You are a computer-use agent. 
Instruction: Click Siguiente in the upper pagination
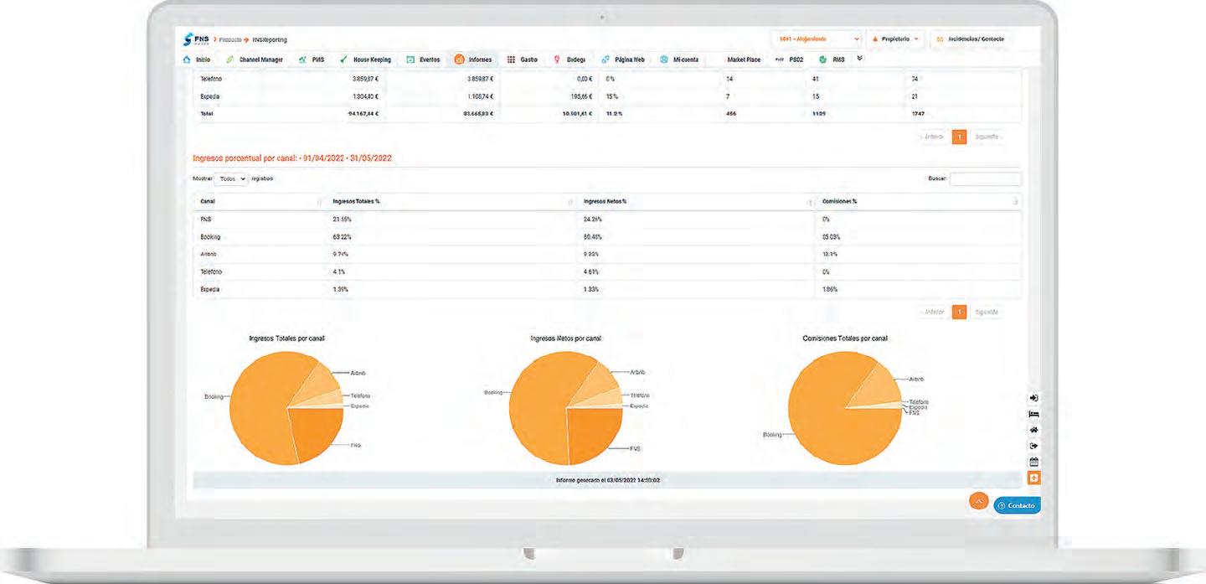pyautogui.click(x=987, y=137)
